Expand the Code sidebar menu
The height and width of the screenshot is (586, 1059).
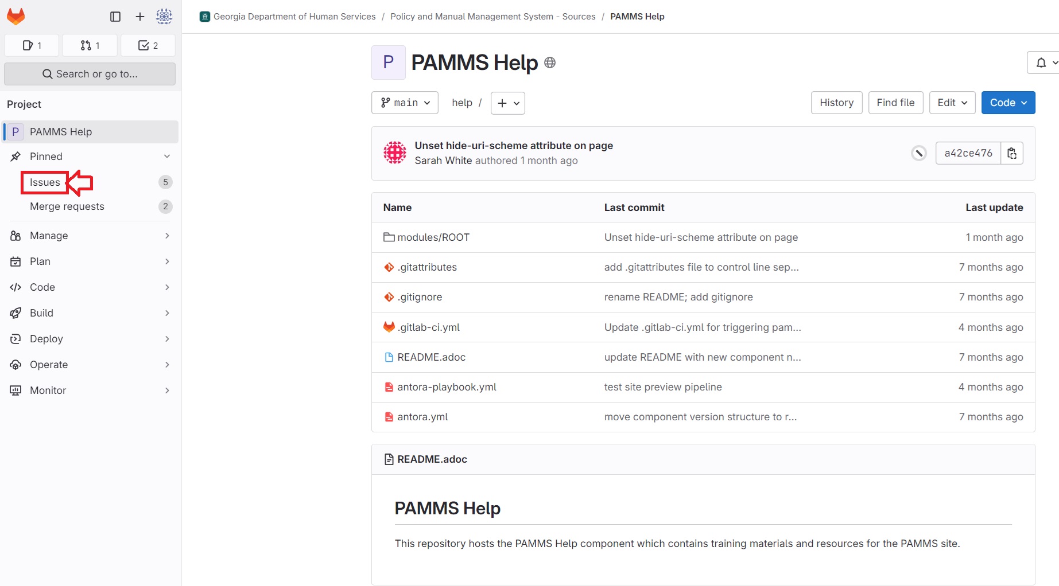pos(91,287)
